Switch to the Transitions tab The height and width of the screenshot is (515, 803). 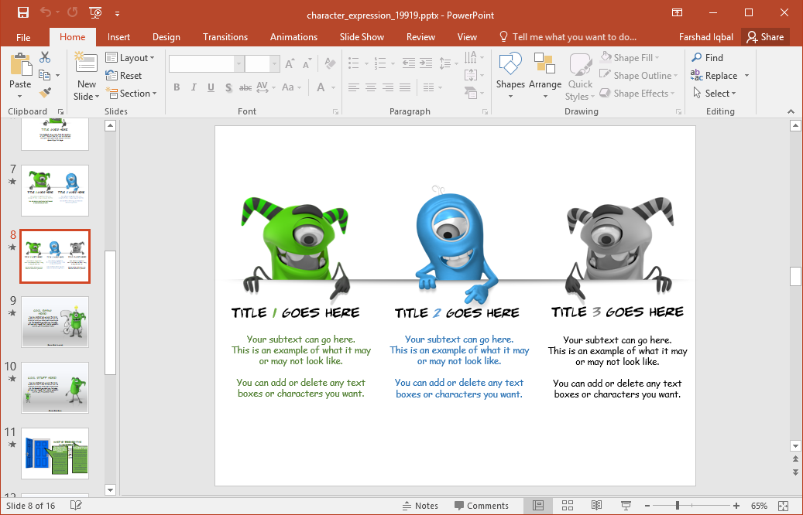(225, 37)
